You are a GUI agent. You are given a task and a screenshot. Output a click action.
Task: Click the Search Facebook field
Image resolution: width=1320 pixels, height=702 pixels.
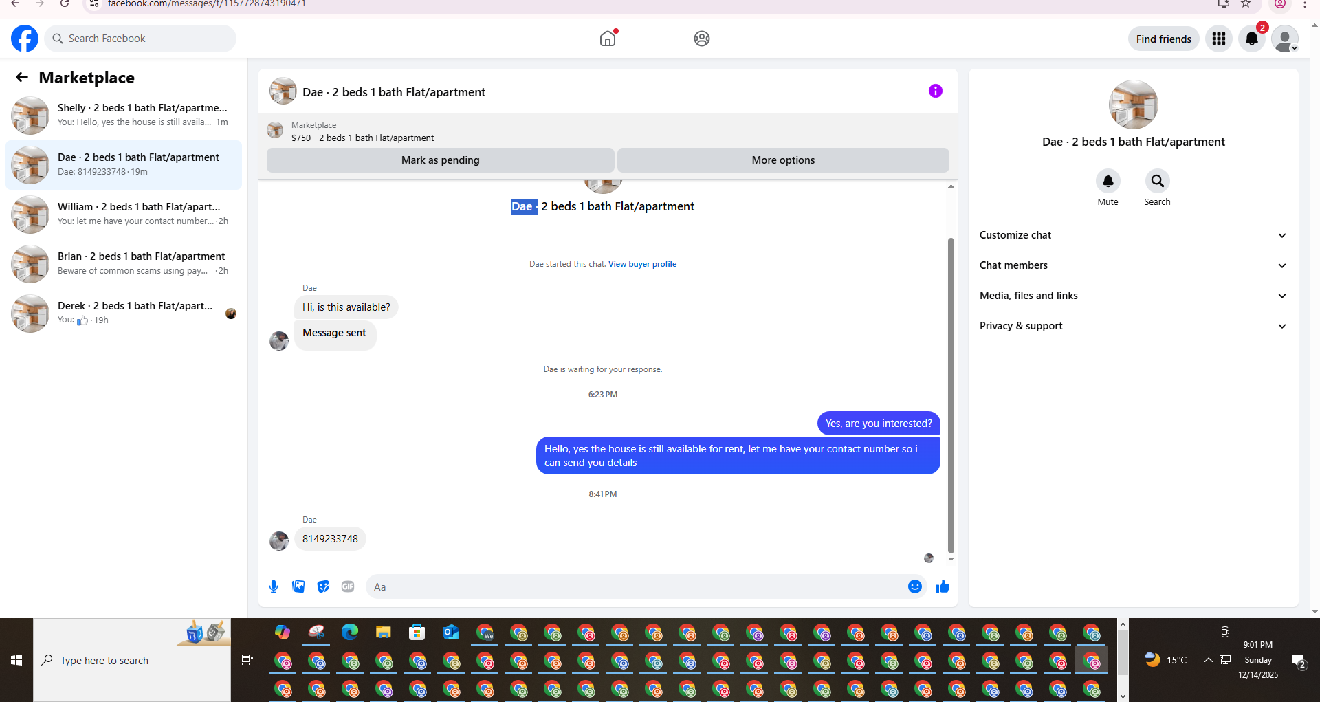(x=140, y=39)
